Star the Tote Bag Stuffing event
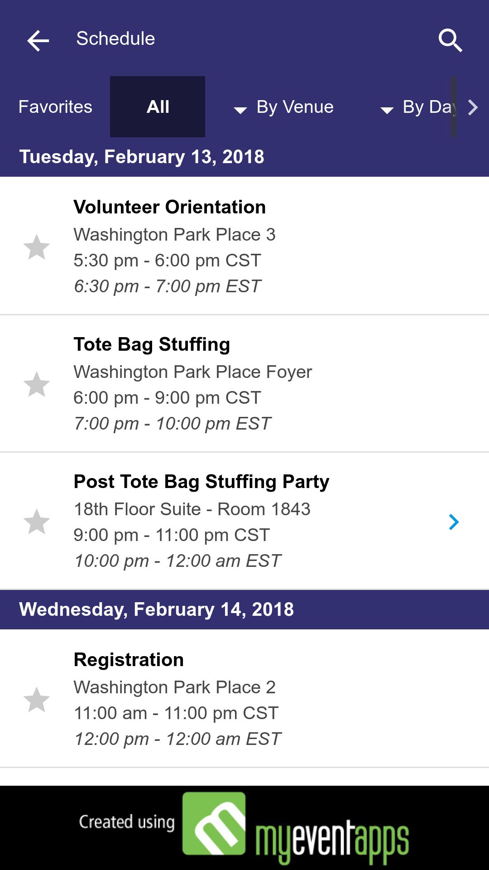 point(37,384)
